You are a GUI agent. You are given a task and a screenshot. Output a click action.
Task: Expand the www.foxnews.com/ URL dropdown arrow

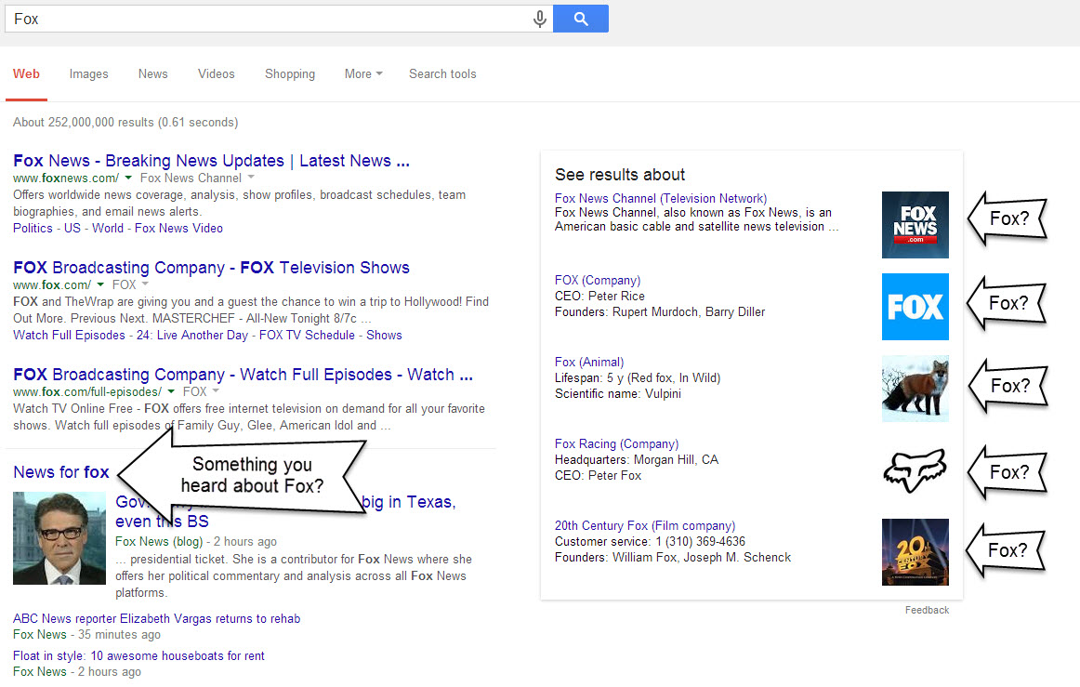pyautogui.click(x=128, y=178)
